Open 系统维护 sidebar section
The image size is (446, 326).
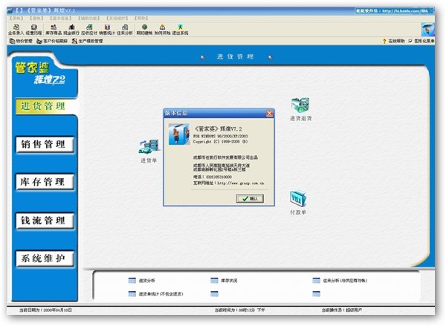pos(45,260)
